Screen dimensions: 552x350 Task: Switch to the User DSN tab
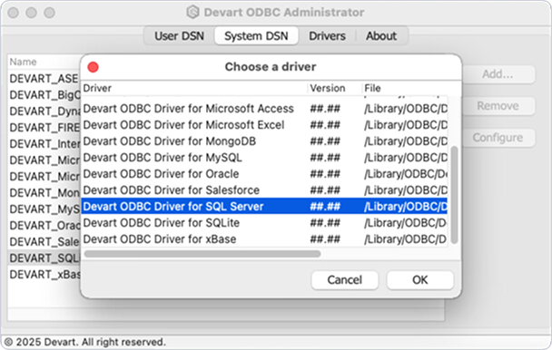pyautogui.click(x=179, y=36)
